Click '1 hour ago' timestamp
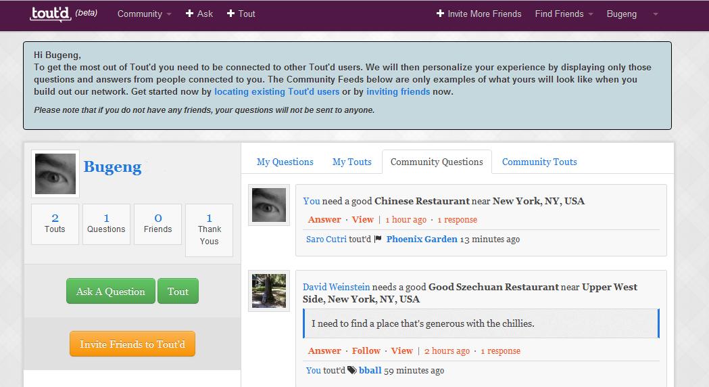Viewport: 709px width, 387px height. [x=406, y=219]
